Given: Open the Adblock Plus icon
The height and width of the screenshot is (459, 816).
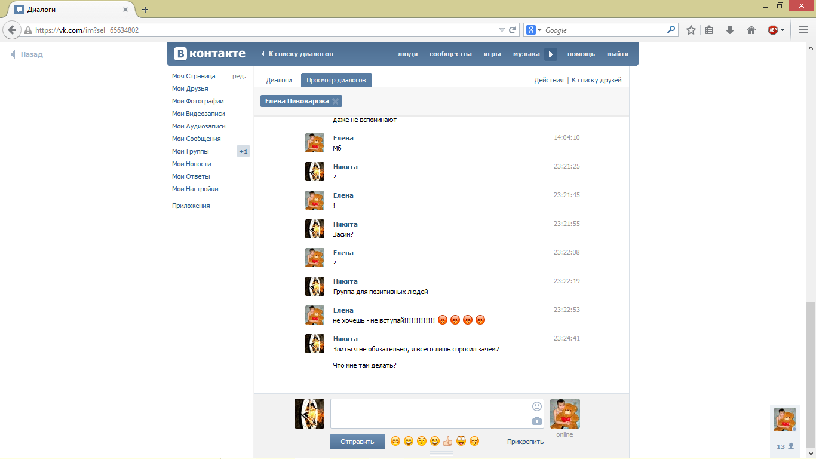Looking at the screenshot, I should coord(773,30).
